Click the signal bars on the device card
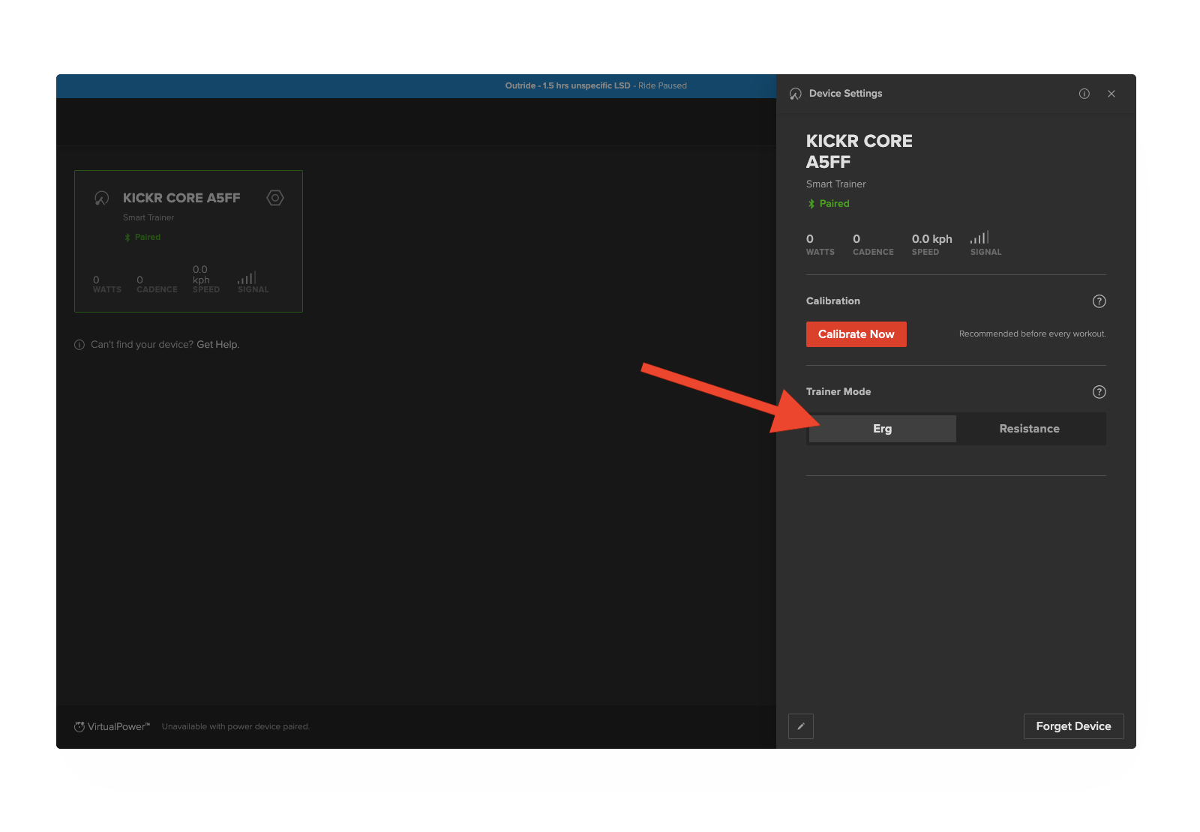The width and height of the screenshot is (1200, 832). (x=247, y=278)
